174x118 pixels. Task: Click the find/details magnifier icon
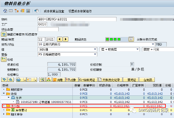tap(42, 80)
